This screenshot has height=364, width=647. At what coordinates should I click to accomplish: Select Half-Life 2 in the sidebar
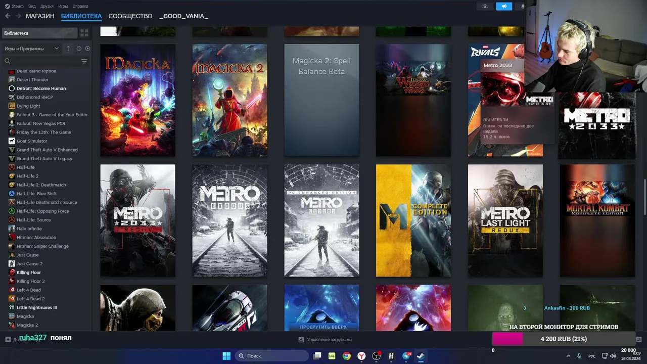click(x=27, y=176)
